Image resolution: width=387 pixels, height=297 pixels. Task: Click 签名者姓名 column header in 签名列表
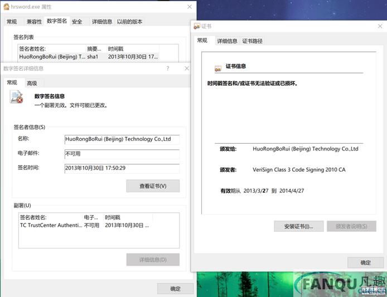[x=52, y=49]
